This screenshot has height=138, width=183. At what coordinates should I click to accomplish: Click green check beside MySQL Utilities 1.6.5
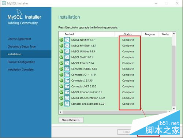point(61,51)
